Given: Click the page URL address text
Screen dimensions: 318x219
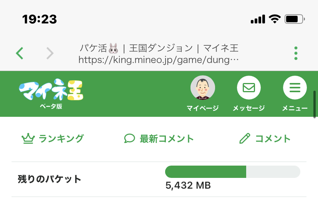Looking at the screenshot, I should 158,60.
